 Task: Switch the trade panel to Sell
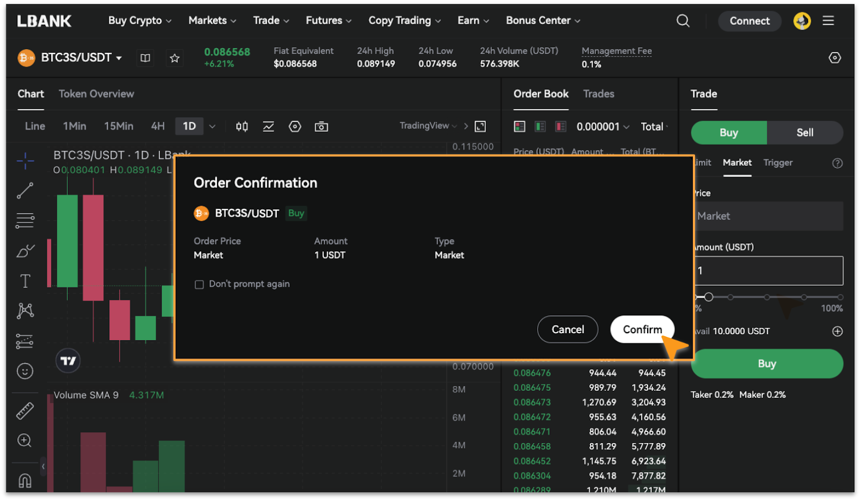pyautogui.click(x=805, y=132)
